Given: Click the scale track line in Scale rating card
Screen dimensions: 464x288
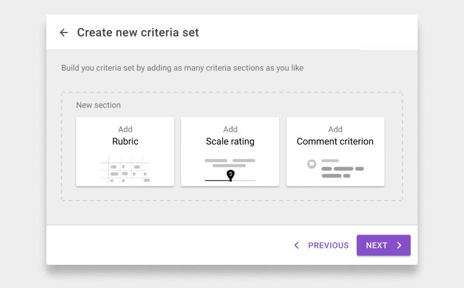Looking at the screenshot, I should 245,181.
